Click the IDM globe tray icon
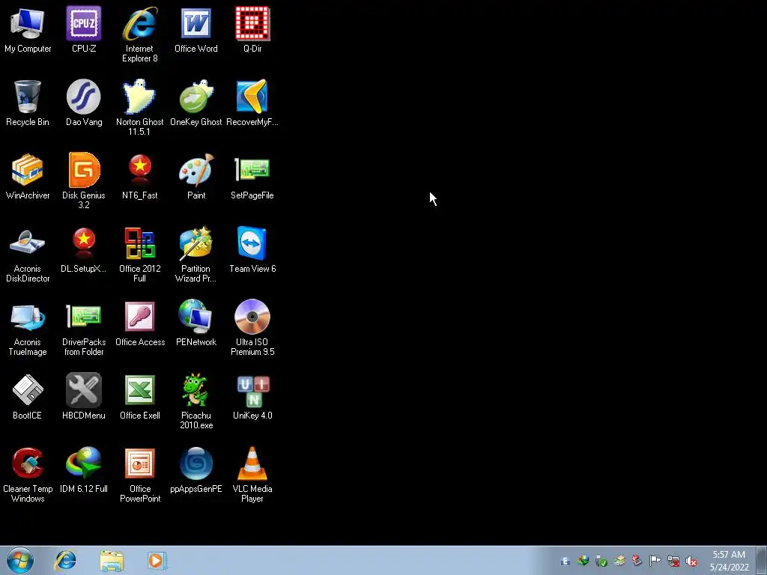 [583, 561]
